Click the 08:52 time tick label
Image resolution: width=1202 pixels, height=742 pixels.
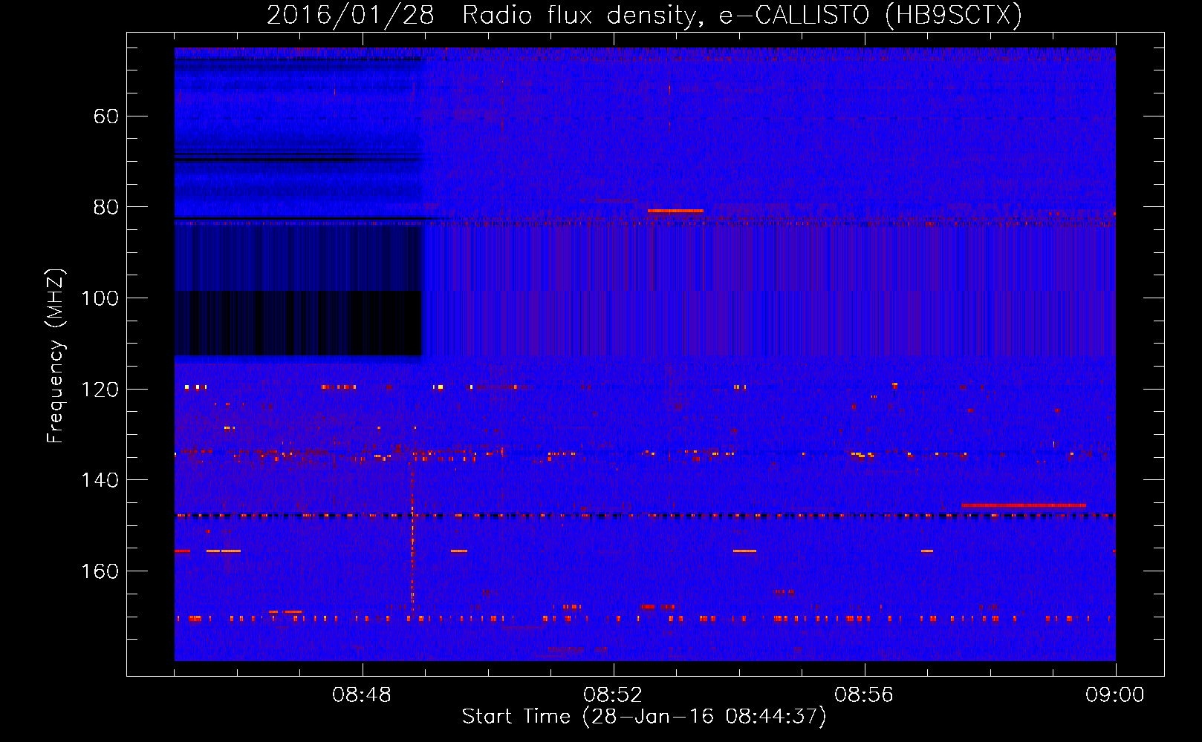pos(613,695)
